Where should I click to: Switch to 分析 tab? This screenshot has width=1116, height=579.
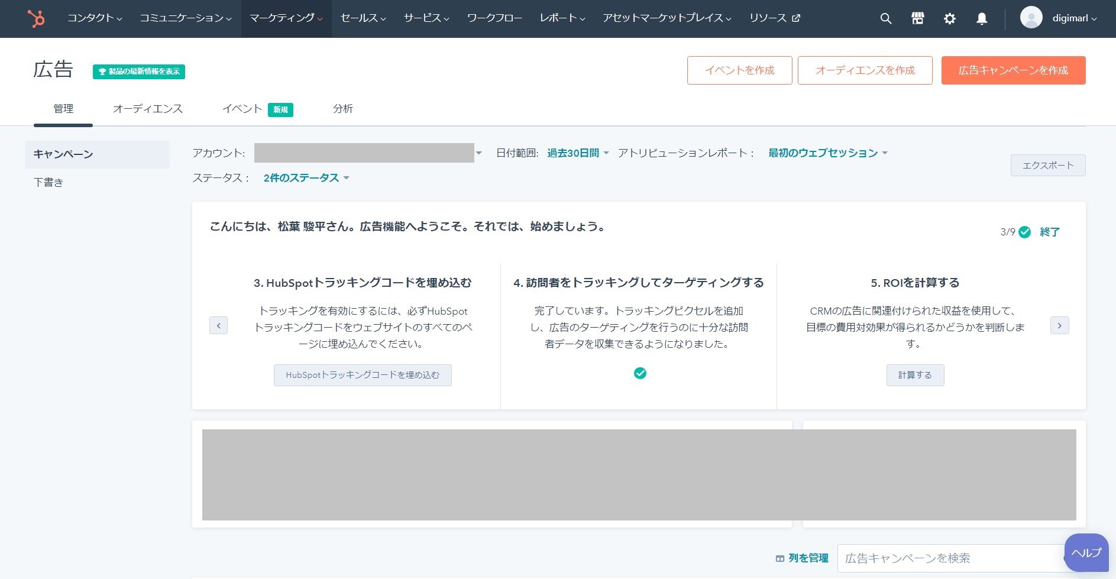(x=343, y=109)
